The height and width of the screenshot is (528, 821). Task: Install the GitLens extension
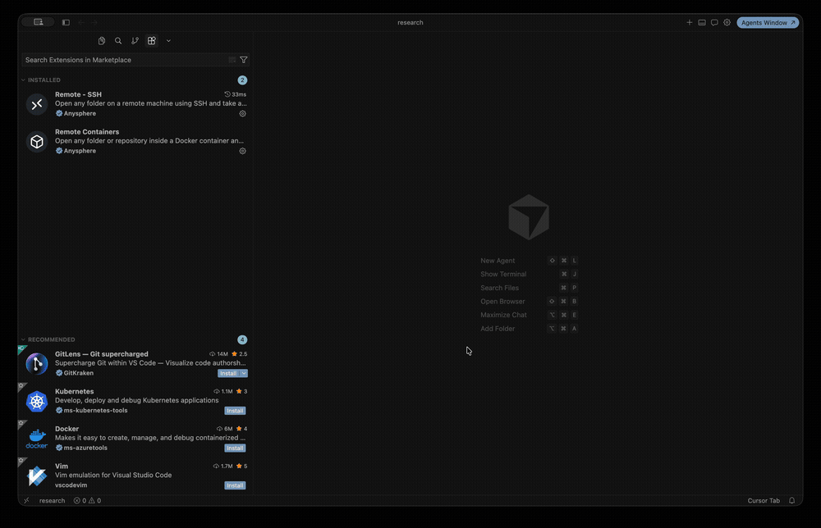pyautogui.click(x=228, y=373)
